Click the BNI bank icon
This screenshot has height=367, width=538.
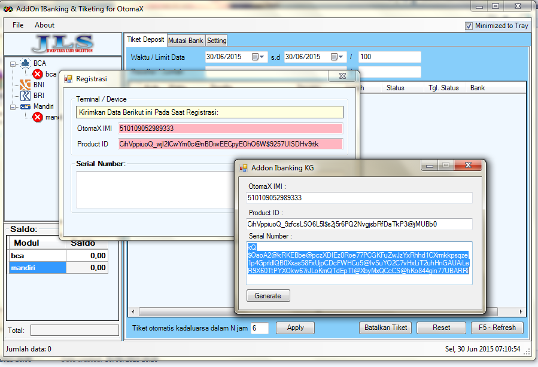[x=25, y=85]
